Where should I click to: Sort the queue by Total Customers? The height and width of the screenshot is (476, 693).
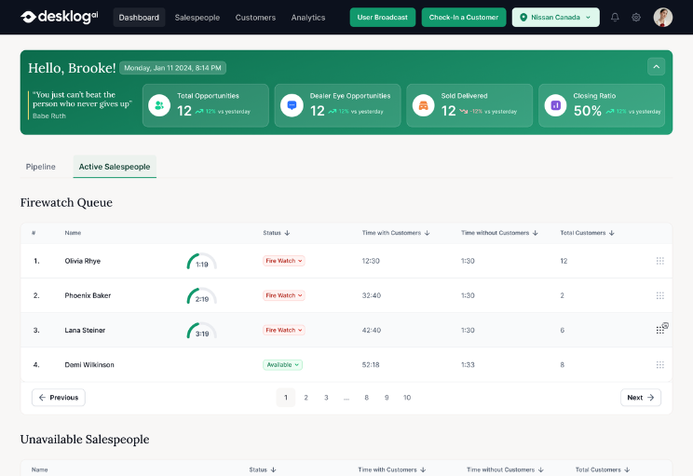[587, 233]
